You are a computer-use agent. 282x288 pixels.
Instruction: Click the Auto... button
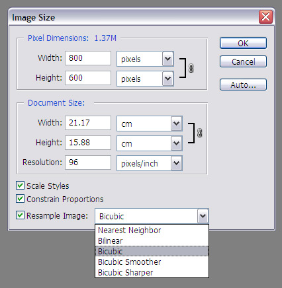click(243, 85)
